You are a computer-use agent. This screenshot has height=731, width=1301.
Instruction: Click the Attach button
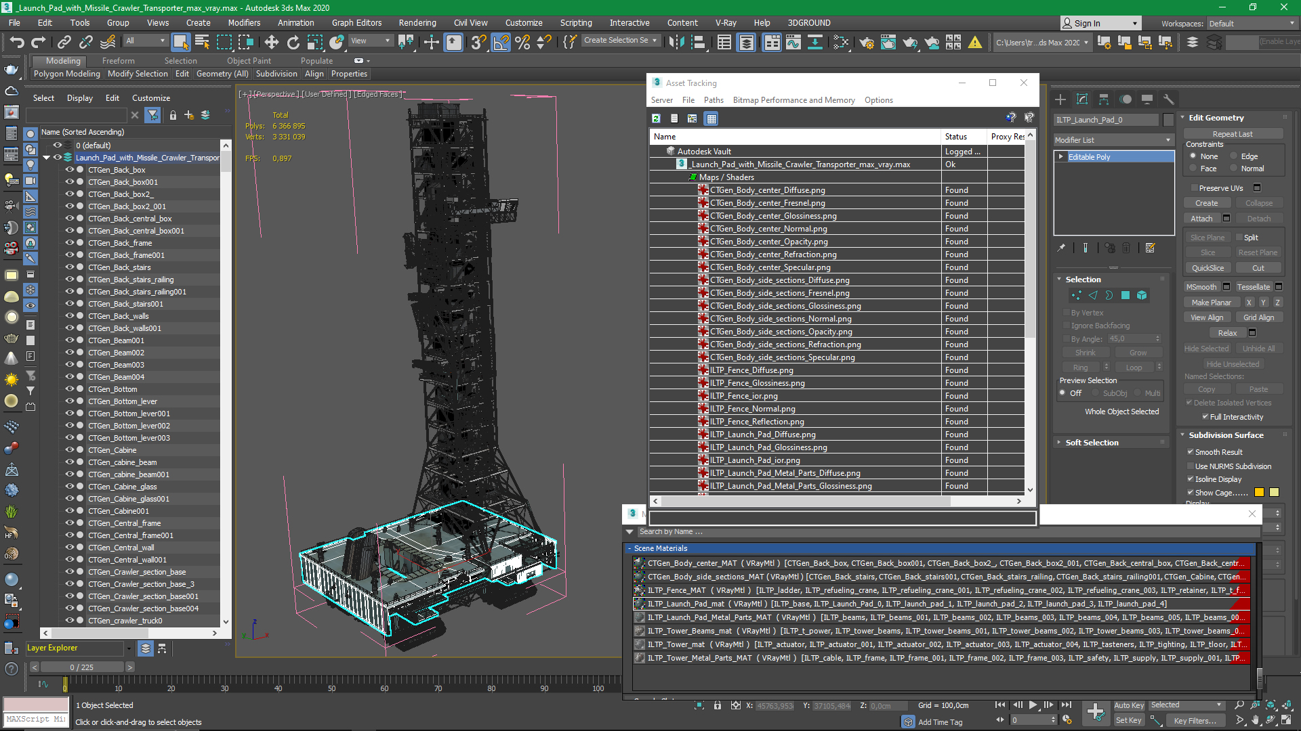1201,219
